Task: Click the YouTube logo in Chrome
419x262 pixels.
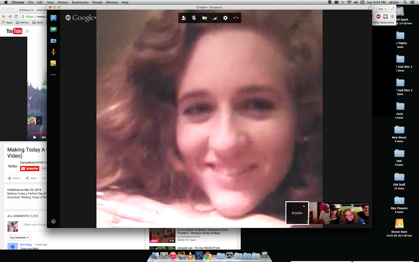Action: pos(14,31)
